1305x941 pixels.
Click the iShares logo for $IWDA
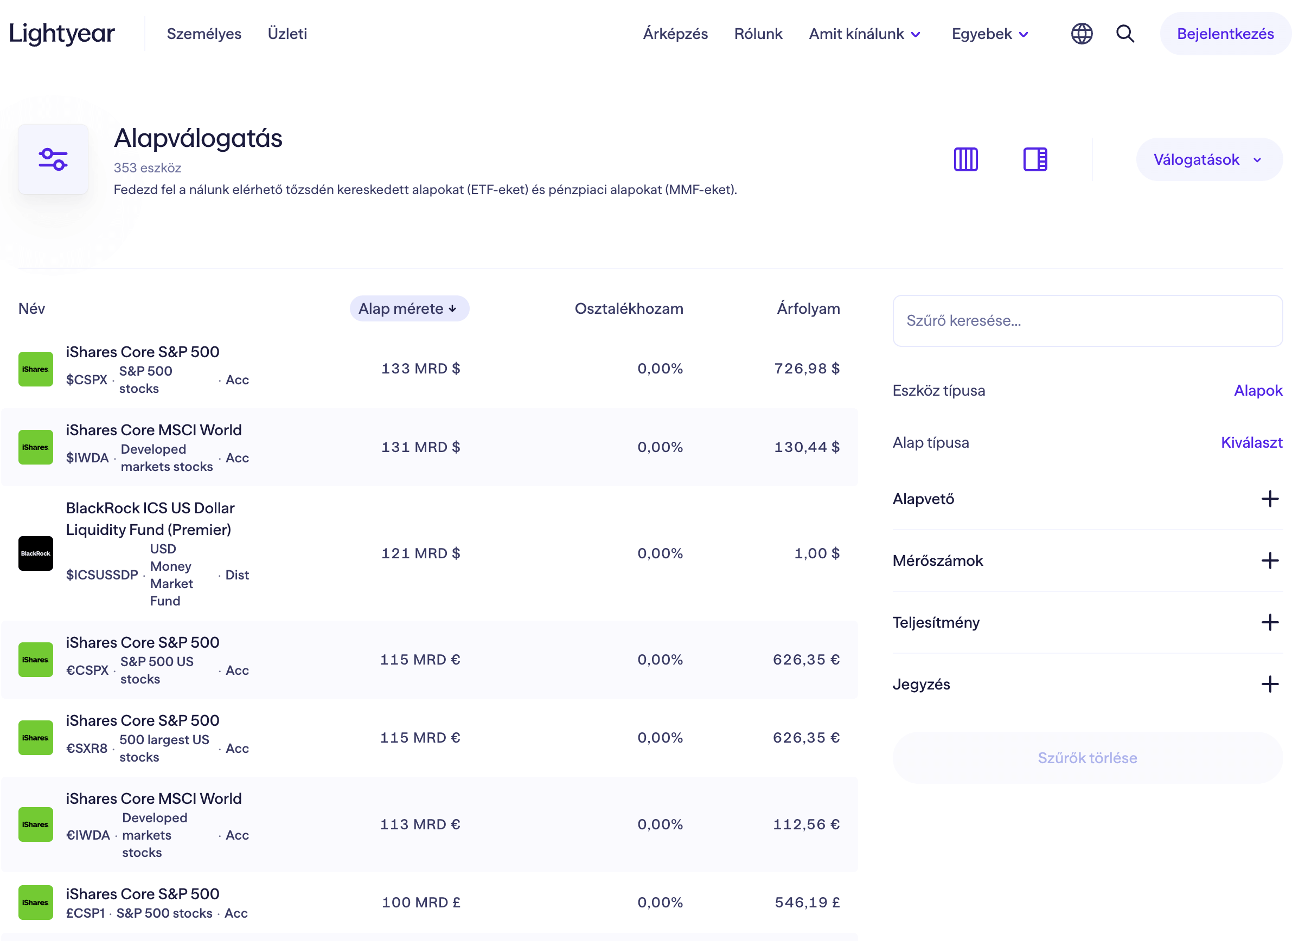click(36, 447)
